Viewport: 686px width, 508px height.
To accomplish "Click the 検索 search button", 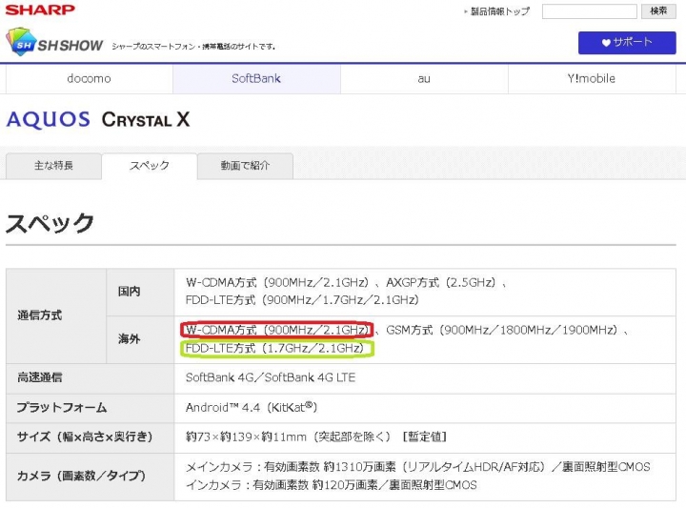I will coord(658,11).
